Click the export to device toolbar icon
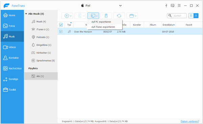The width and height of the screenshot is (203, 124). coord(80,16)
